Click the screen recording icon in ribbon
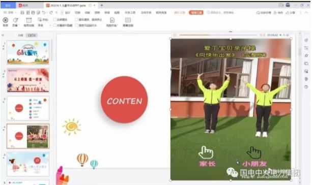Viewport: 312px width, 185px height. tap(128, 22)
